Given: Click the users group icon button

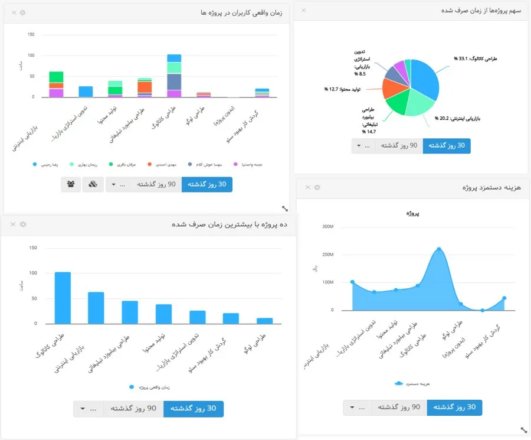Looking at the screenshot, I should [x=71, y=184].
